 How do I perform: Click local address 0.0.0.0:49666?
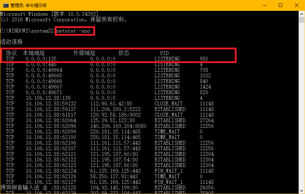(x=44, y=81)
